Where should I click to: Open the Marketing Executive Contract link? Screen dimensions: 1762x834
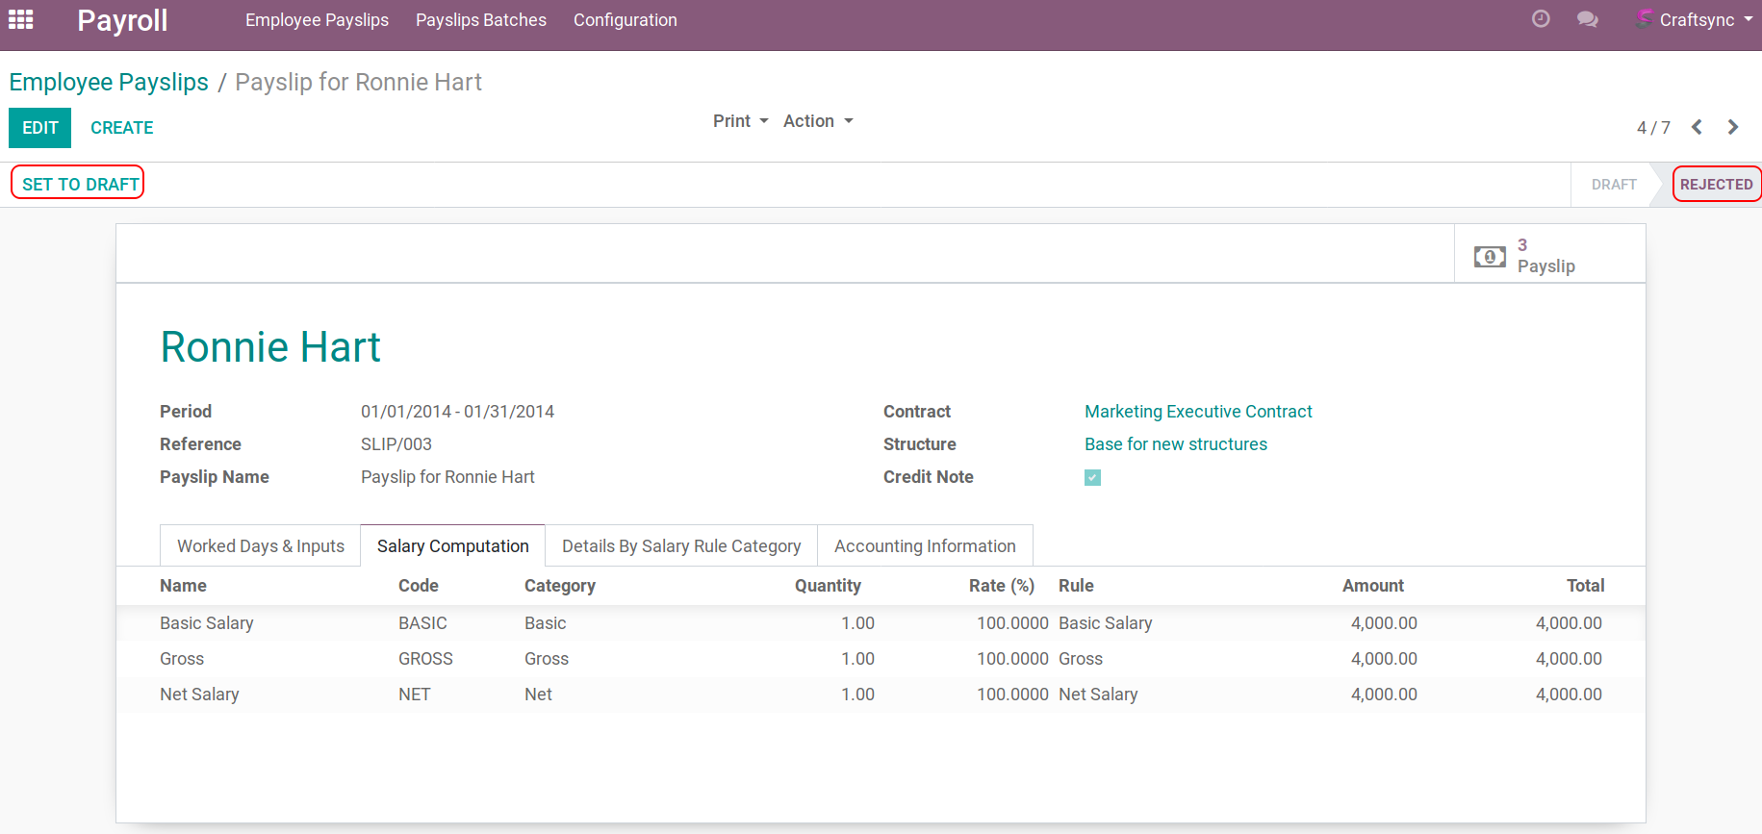coord(1197,412)
